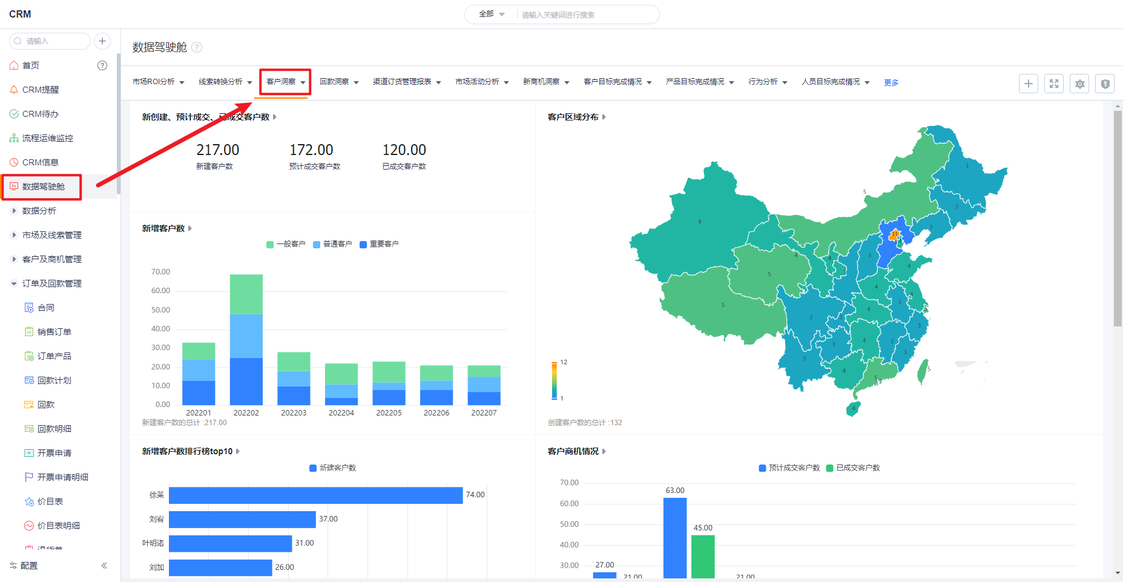
Task: Toggle 一般客户 legend series
Action: click(286, 244)
